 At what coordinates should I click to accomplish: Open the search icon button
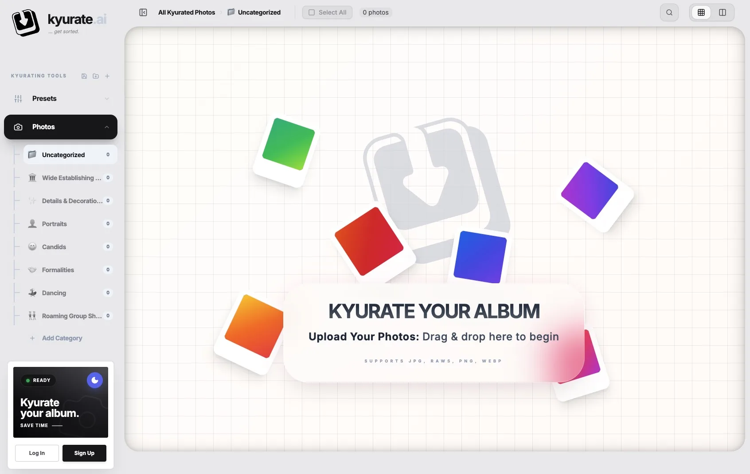(669, 12)
